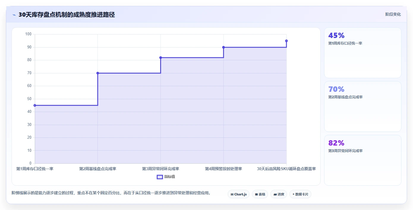The image size is (413, 210).
Task: Click the data point at value 70
Action: point(98,73)
